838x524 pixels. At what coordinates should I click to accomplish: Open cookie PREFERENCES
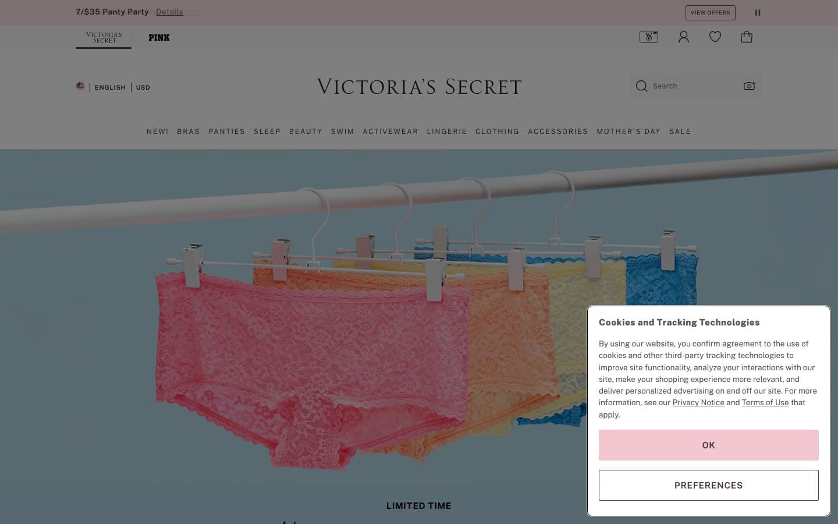click(708, 485)
